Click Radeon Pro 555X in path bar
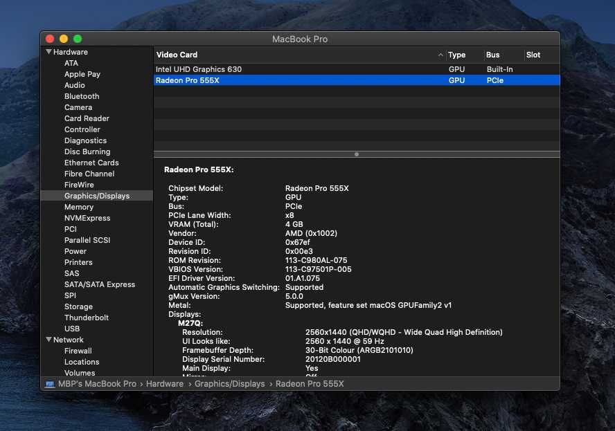 (310, 384)
